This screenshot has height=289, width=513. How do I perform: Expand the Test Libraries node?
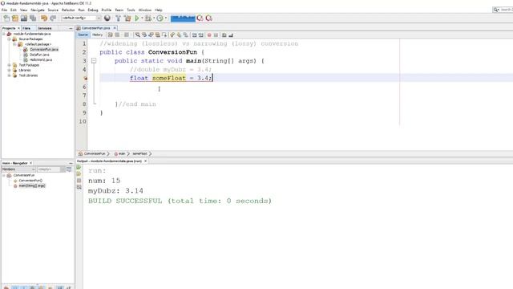click(x=9, y=75)
